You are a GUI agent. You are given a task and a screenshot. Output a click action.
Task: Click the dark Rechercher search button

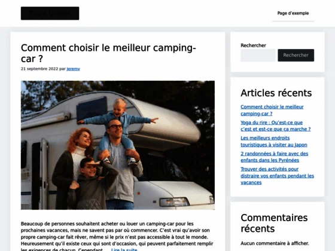(x=296, y=55)
